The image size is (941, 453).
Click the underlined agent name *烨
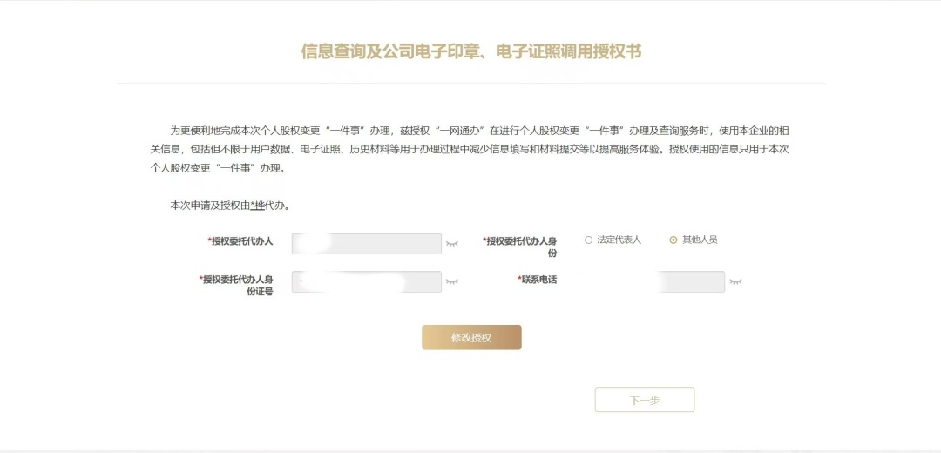(256, 206)
